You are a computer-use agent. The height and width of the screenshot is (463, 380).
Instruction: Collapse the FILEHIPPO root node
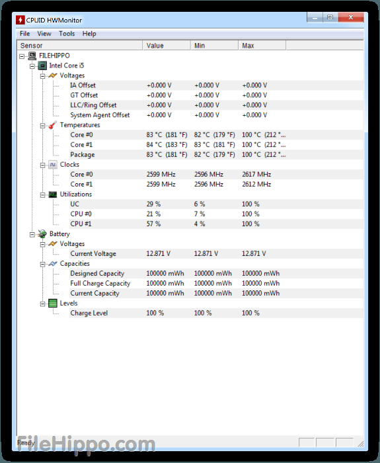pos(22,56)
